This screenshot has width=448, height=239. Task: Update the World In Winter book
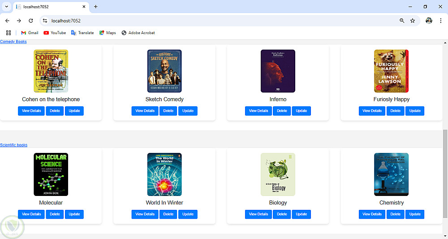(188, 214)
